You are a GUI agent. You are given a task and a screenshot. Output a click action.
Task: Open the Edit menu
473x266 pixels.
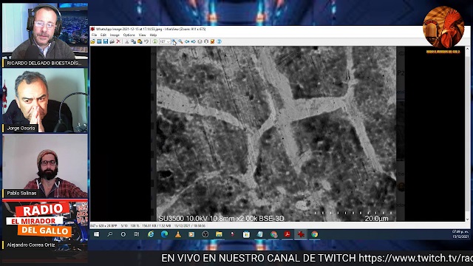point(103,35)
